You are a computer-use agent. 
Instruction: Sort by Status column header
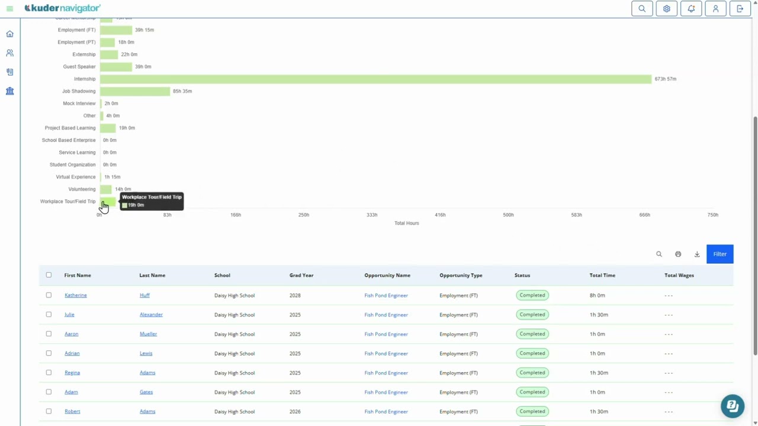[522, 275]
